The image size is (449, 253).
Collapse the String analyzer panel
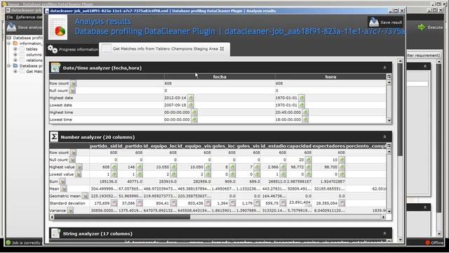pos(384,233)
